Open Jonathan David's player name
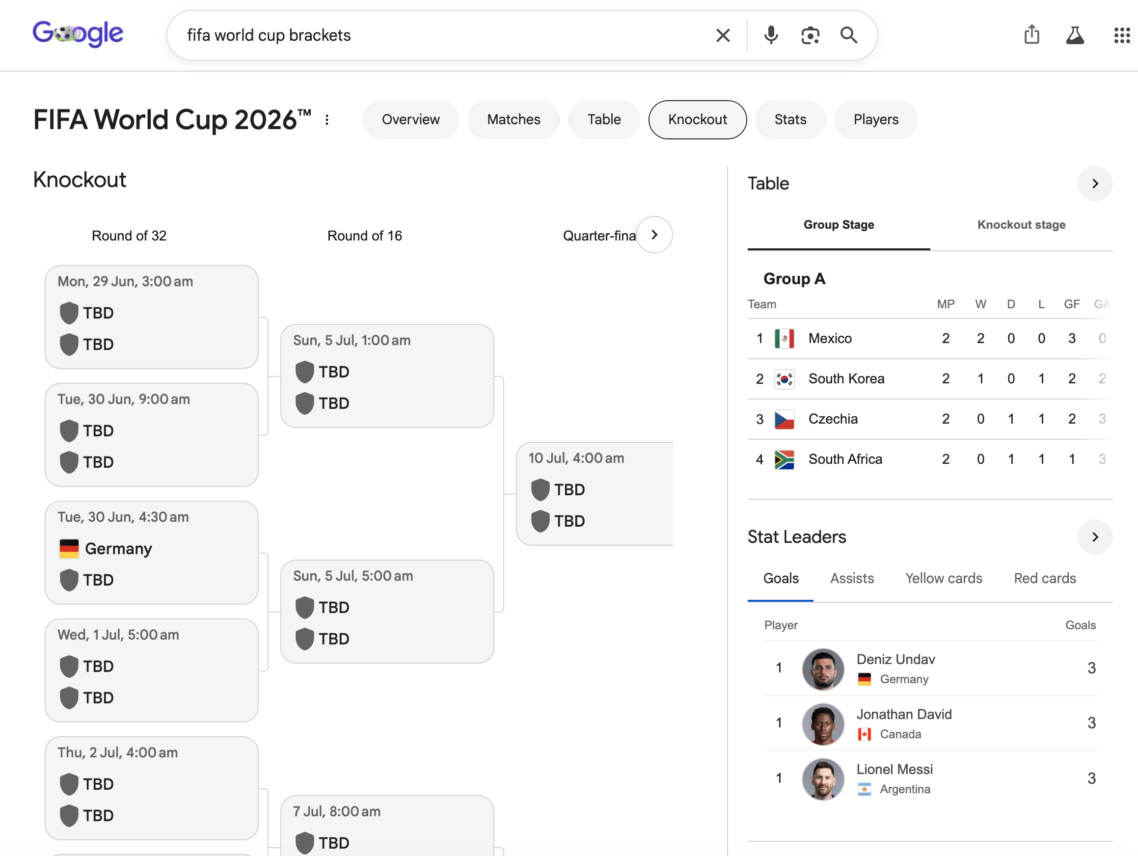The height and width of the screenshot is (856, 1138). (x=904, y=714)
